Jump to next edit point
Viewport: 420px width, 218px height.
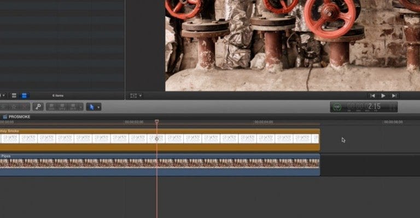[x=394, y=96]
